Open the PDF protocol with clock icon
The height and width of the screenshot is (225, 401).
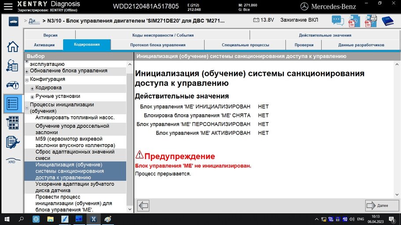pyautogui.click(x=354, y=21)
